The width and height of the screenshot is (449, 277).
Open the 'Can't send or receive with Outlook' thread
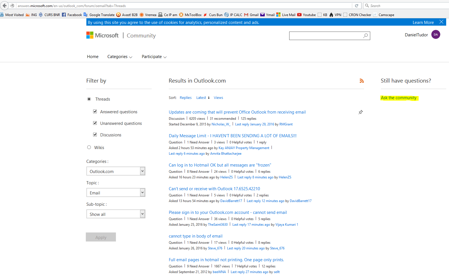click(214, 189)
